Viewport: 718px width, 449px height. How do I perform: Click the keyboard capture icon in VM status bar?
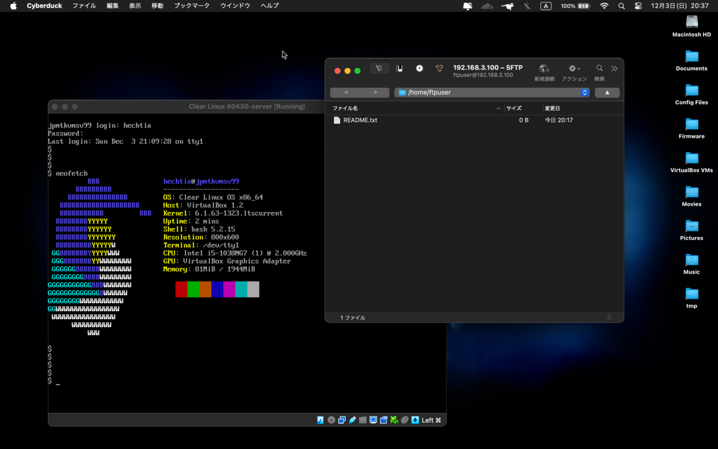[x=415, y=420]
